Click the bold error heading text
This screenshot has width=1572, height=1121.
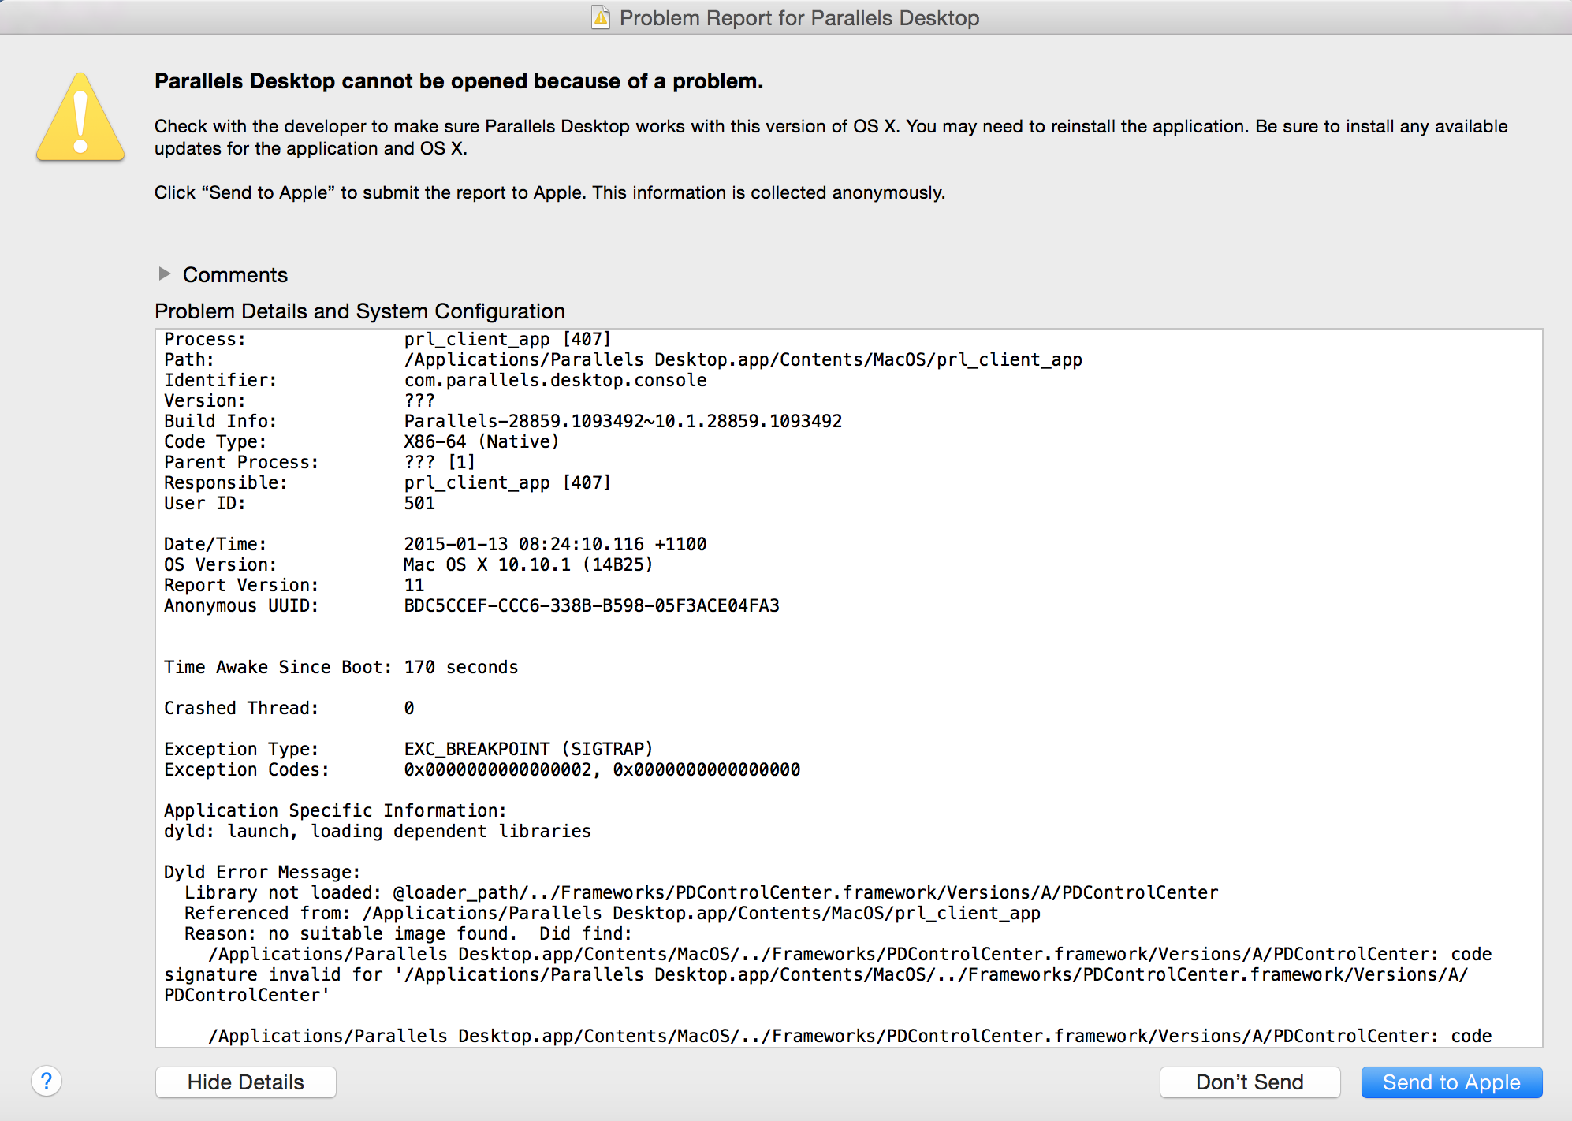pyautogui.click(x=458, y=81)
